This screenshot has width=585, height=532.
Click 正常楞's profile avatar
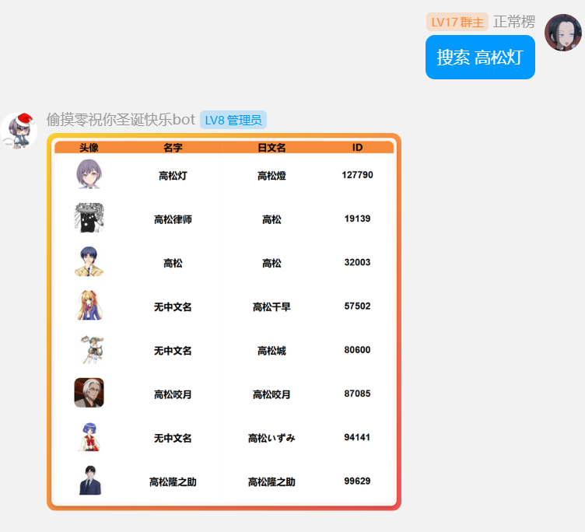[562, 33]
